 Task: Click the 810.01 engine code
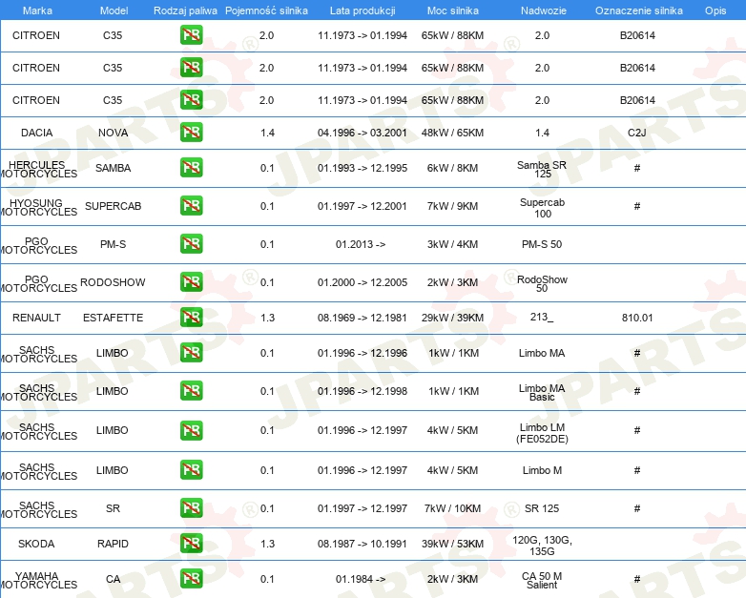pos(637,318)
